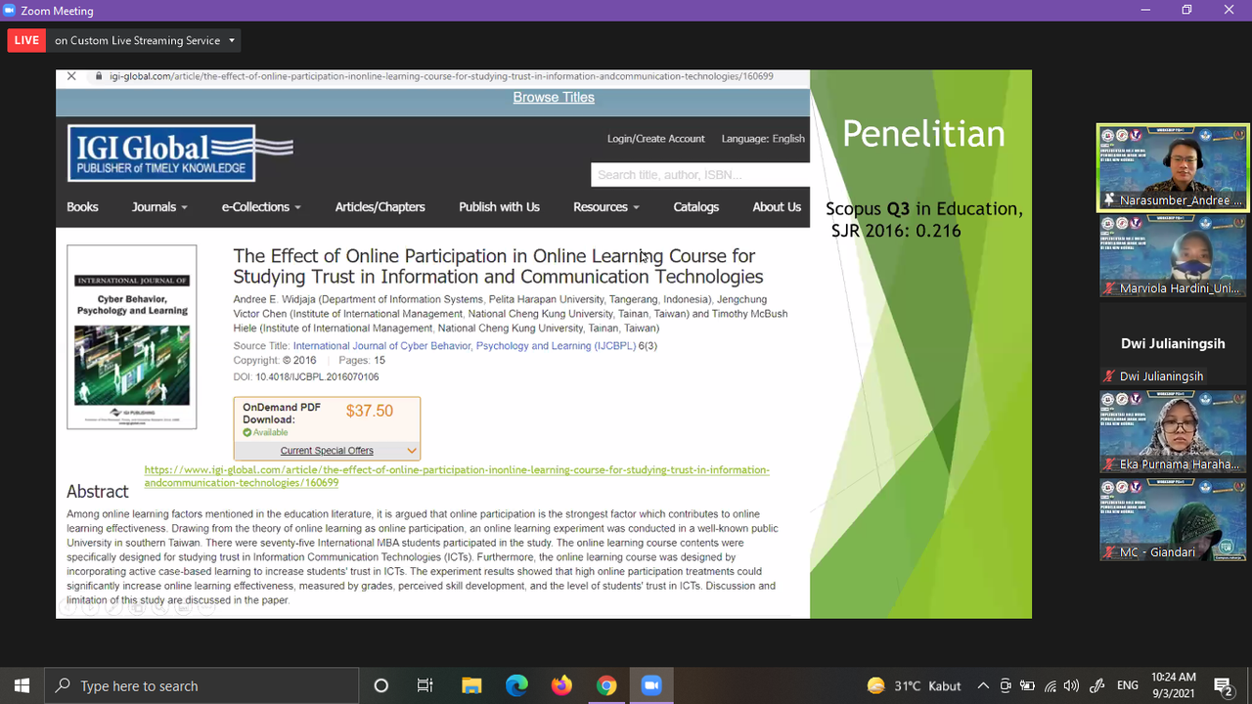
Task: Open the Articles/Chapters menu item
Action: [x=380, y=207]
